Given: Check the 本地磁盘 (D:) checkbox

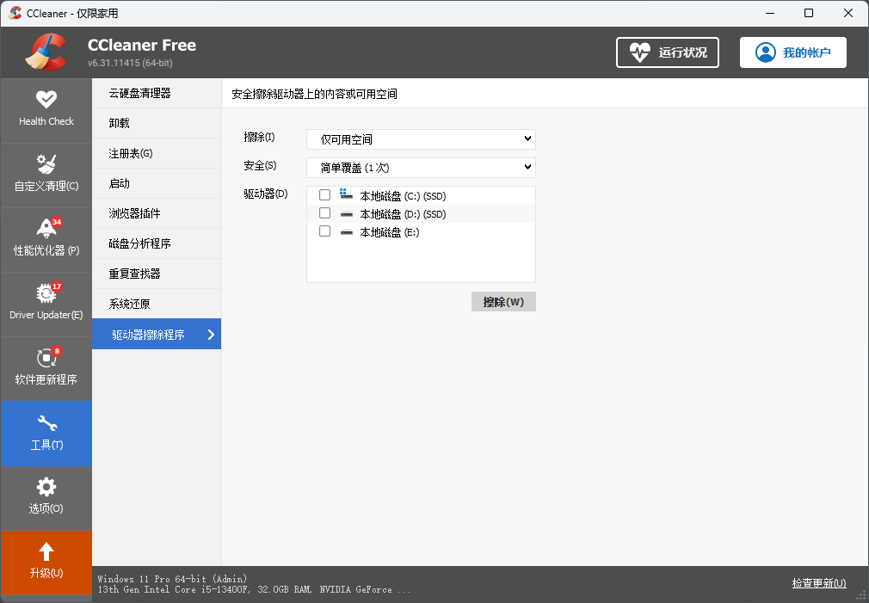Looking at the screenshot, I should tap(324, 213).
